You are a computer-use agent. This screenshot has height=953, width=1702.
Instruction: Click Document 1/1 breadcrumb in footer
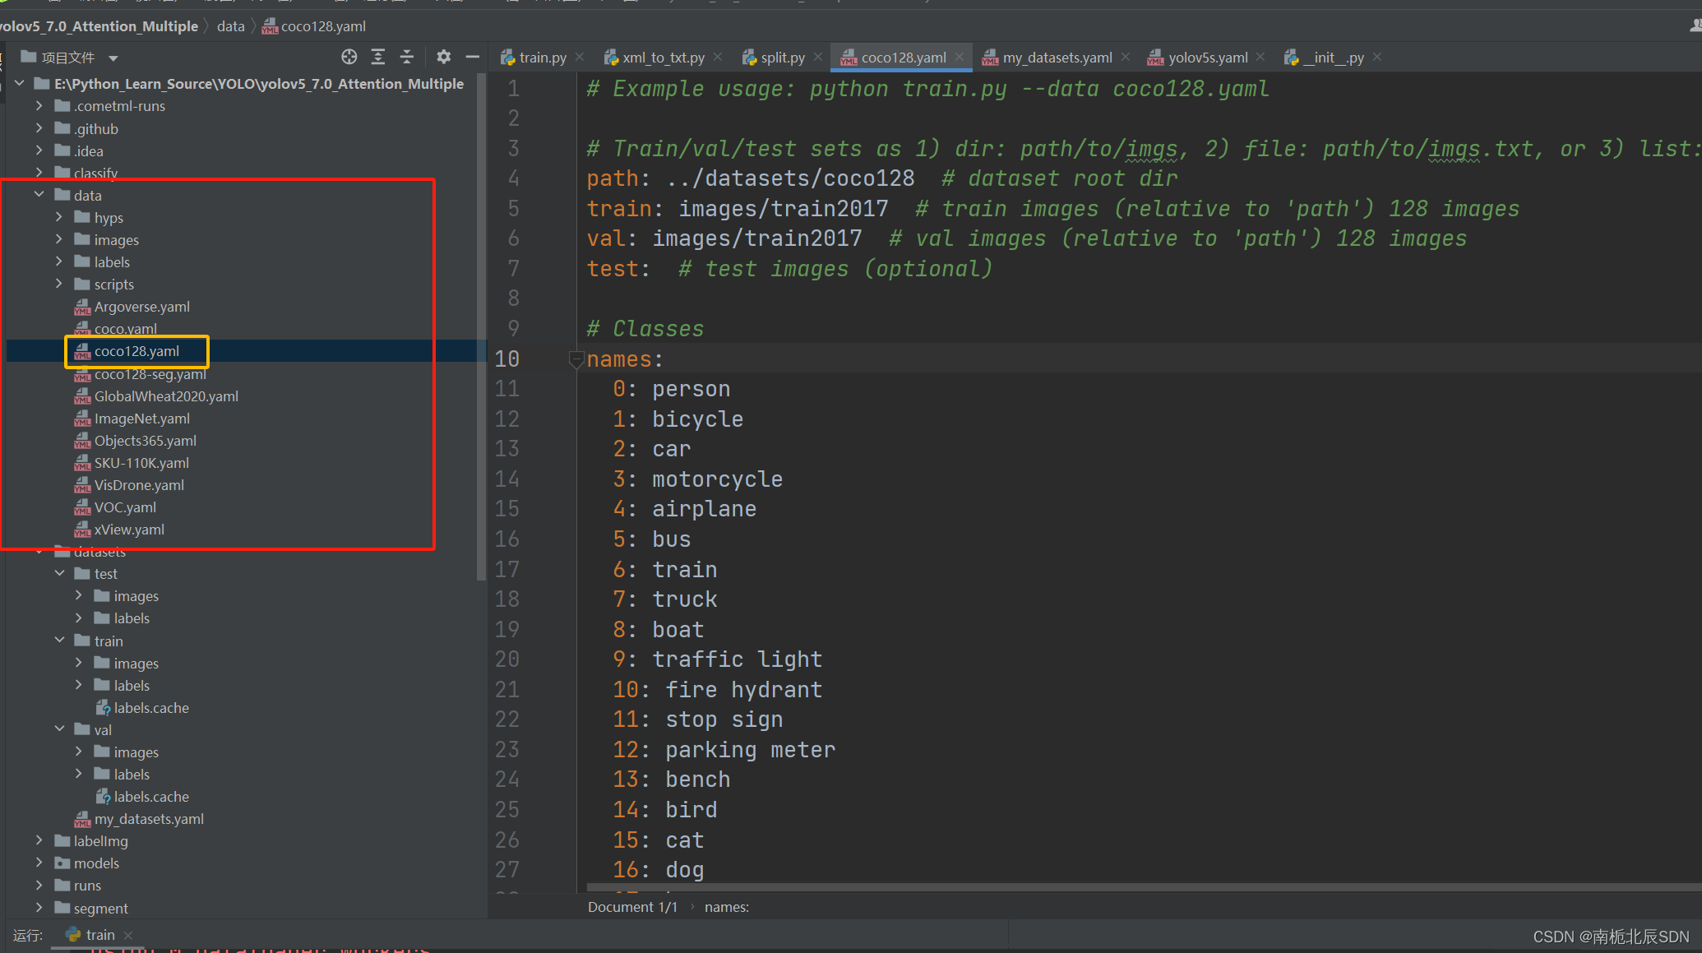point(632,907)
